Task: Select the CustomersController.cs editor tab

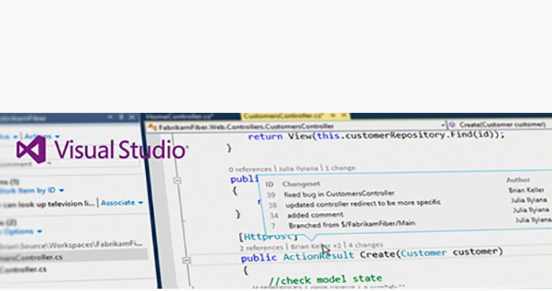Action: tap(283, 116)
